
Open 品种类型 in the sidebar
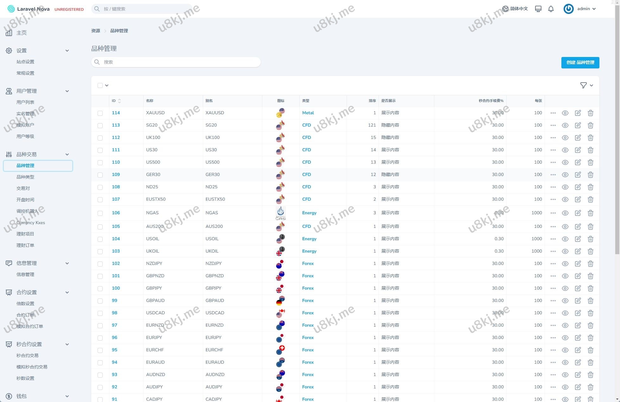pyautogui.click(x=25, y=177)
